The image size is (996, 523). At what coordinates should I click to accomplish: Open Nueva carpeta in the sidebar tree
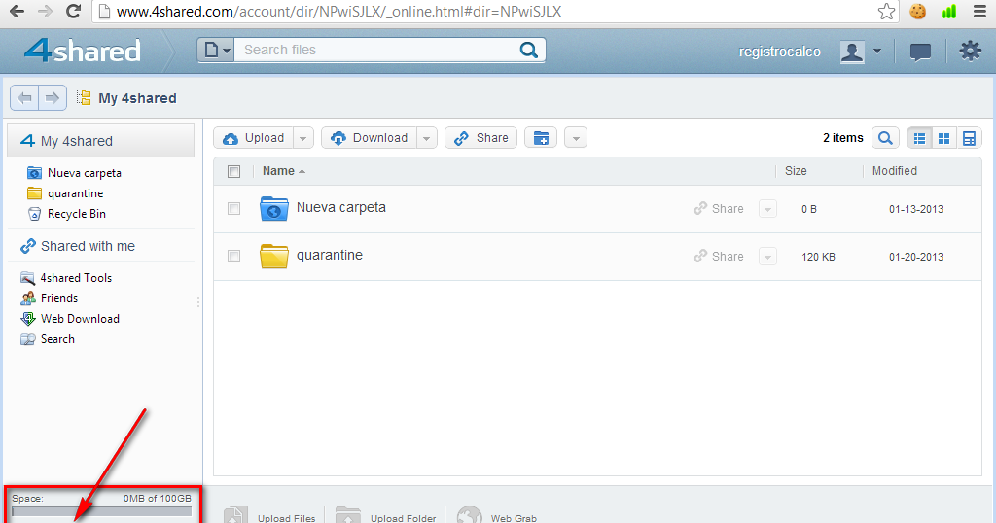(x=84, y=173)
